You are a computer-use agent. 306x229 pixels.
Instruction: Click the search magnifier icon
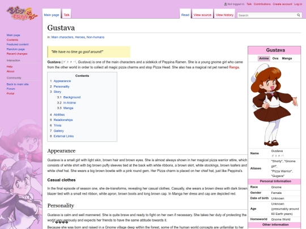click(x=299, y=15)
